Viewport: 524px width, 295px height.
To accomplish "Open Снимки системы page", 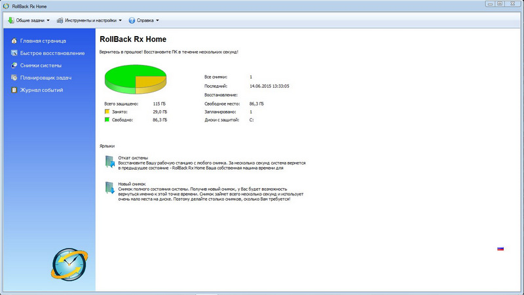I will [x=41, y=66].
